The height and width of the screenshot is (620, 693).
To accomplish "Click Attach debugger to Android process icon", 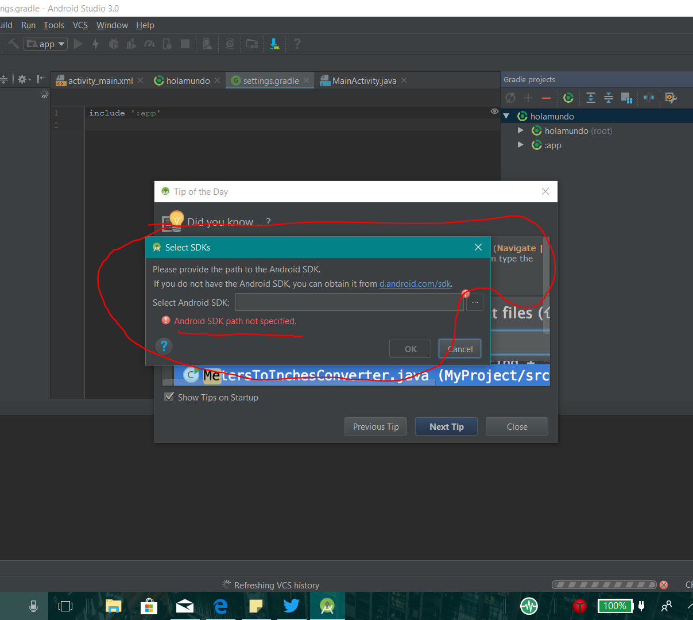I will [167, 44].
